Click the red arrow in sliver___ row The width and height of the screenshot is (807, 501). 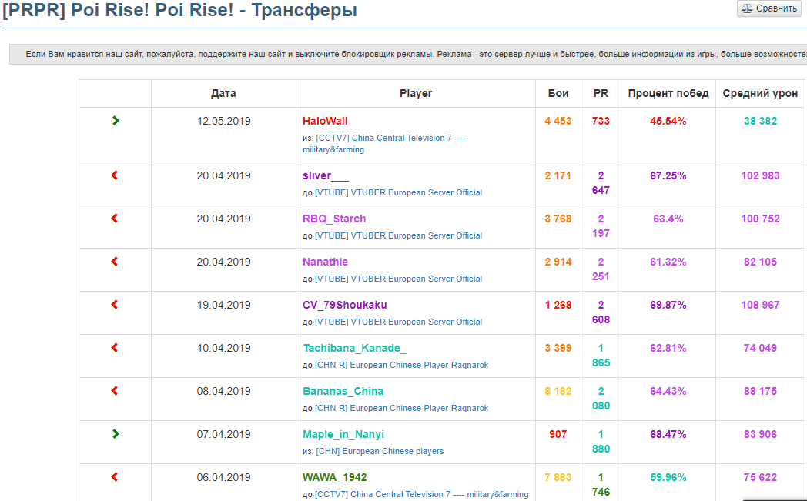pos(115,175)
